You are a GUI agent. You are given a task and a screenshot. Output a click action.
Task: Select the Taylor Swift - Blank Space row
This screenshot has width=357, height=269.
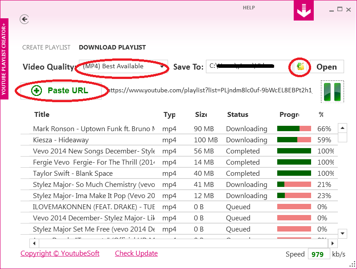click(179, 174)
